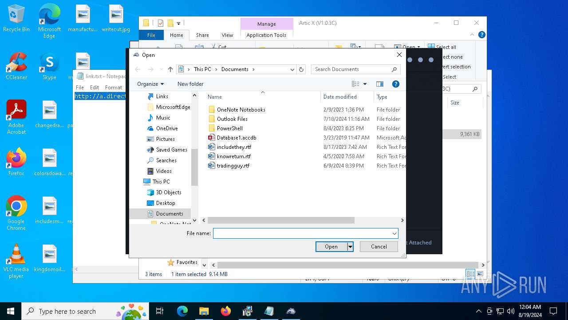The width and height of the screenshot is (568, 320).
Task: Click Windows Start button
Action: pyautogui.click(x=11, y=311)
